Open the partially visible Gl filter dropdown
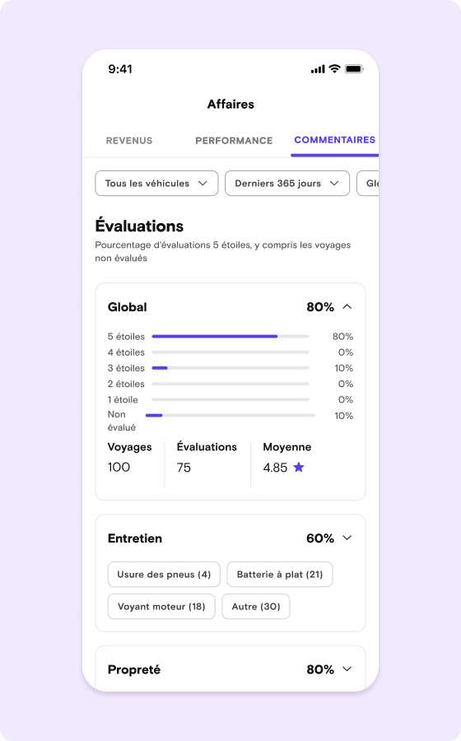 click(x=367, y=184)
